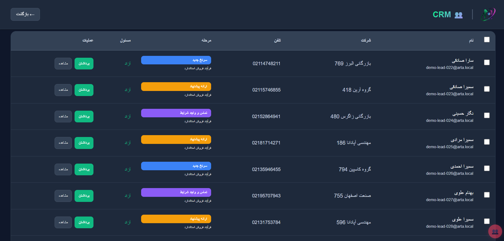The image size is (504, 241).
Task: Click the email demo-lead-025@arta.local
Action: 450,147
